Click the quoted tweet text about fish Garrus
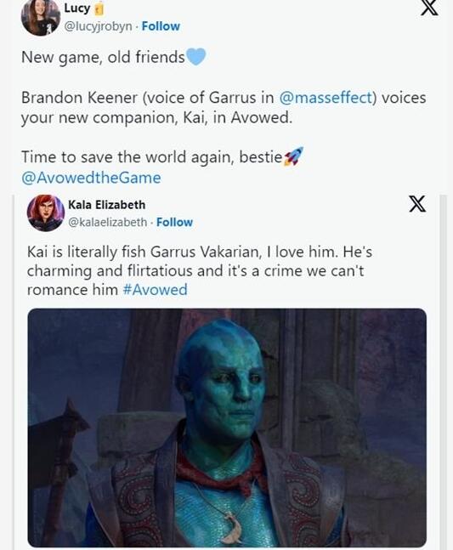Screen dimensions: 453x550 click(x=200, y=271)
